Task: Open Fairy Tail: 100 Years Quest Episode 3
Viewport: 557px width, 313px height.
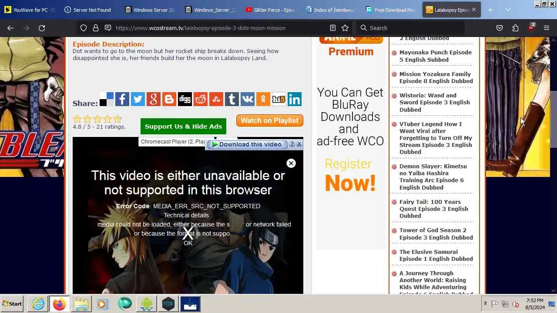Action: [433, 209]
